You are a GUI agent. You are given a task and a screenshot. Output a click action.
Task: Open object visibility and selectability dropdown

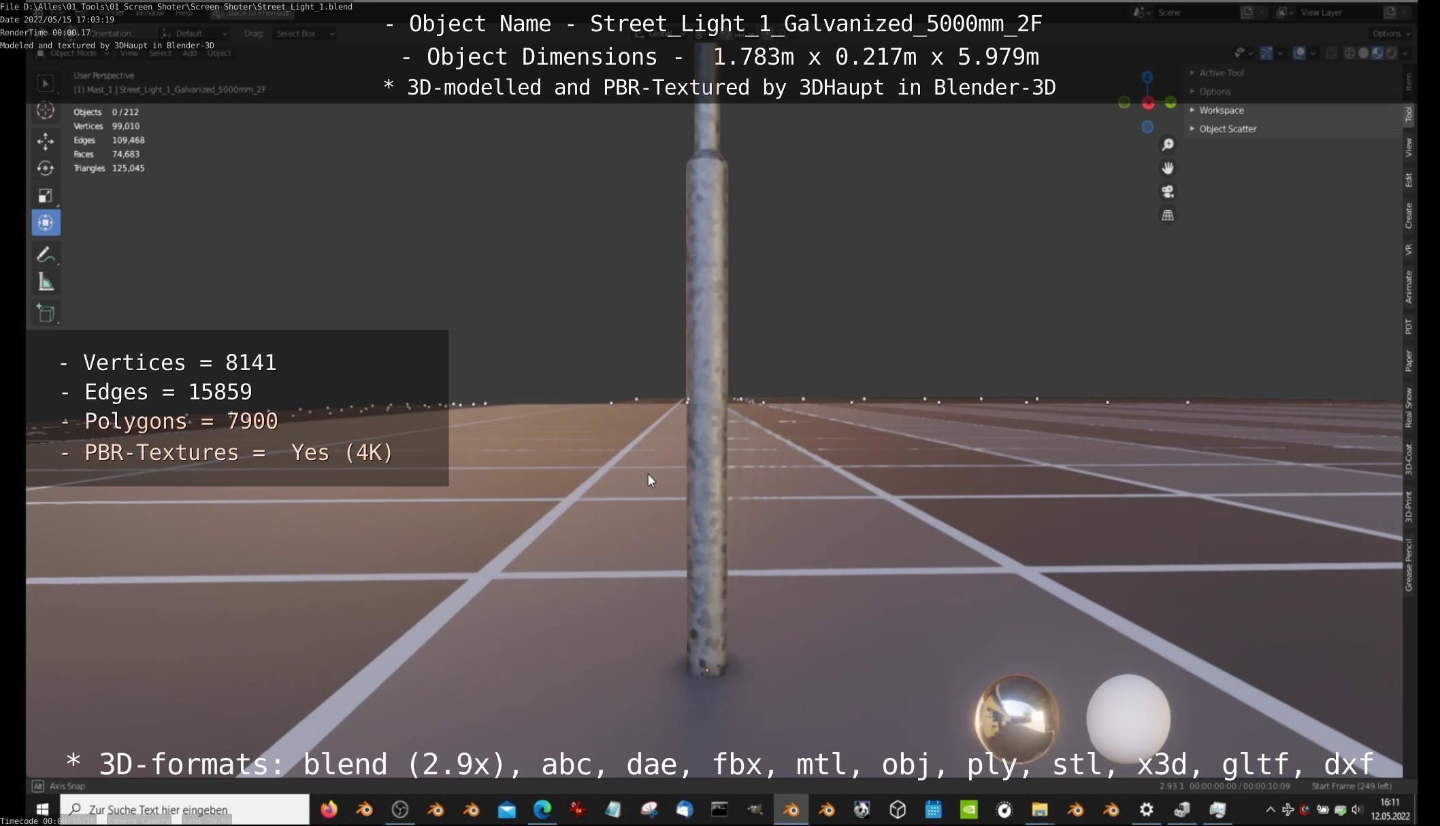pyautogui.click(x=1243, y=53)
